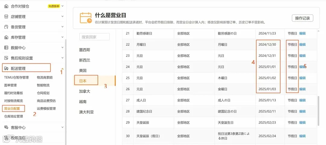Click 编辑 for the 2025/01/03 row
326x145 pixels.
(x=302, y=89)
